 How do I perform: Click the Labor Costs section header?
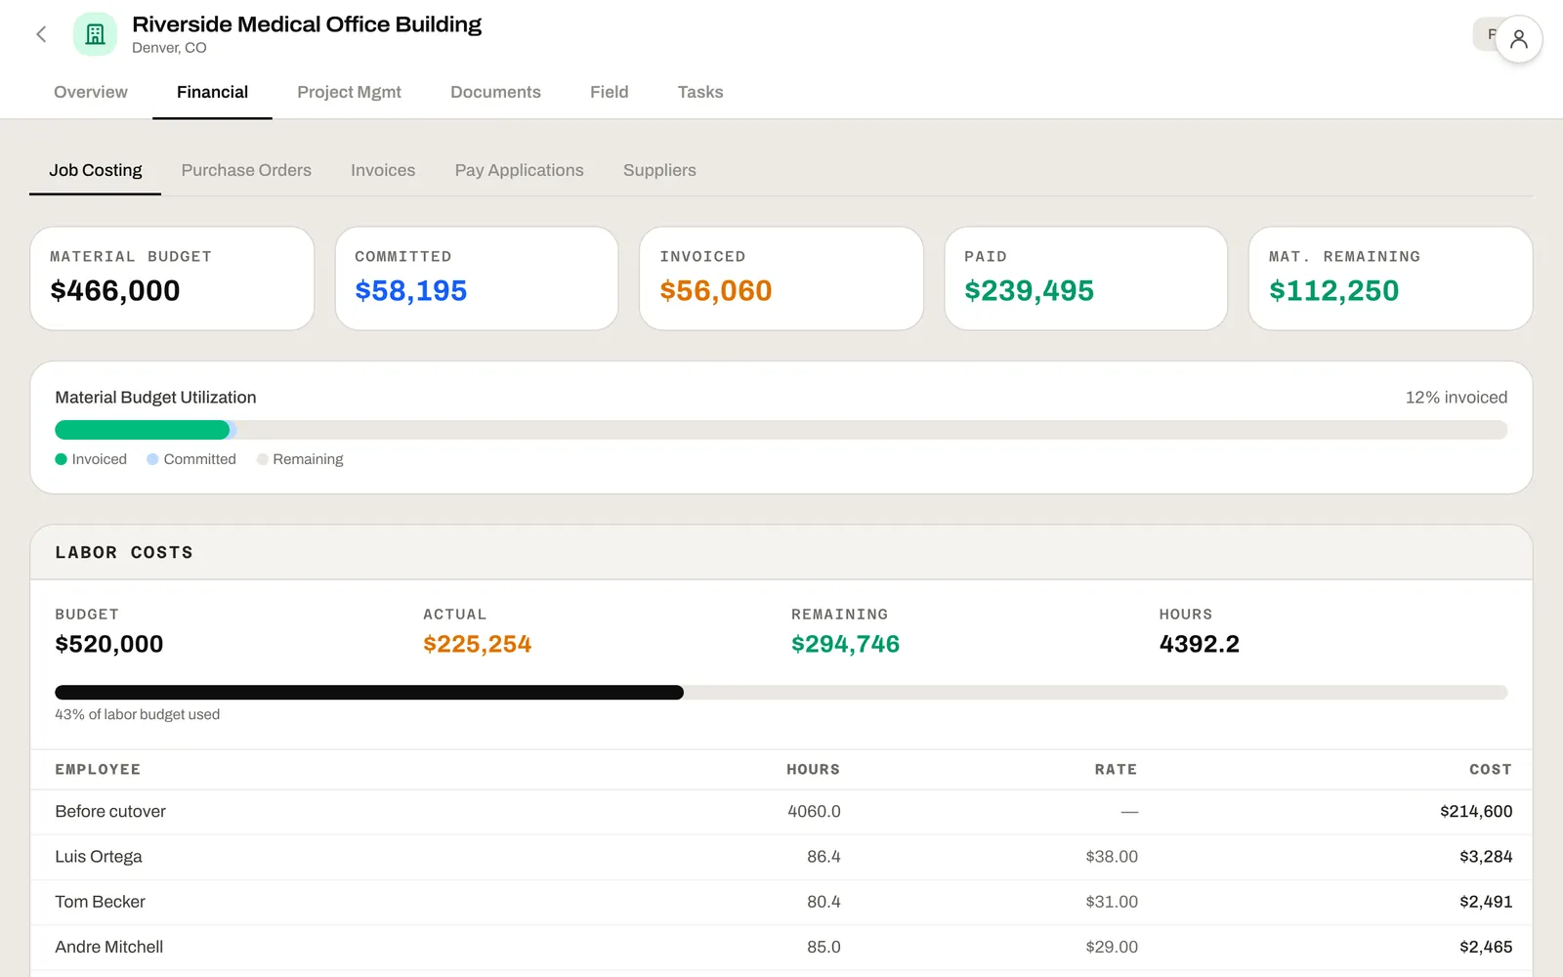tap(781, 553)
